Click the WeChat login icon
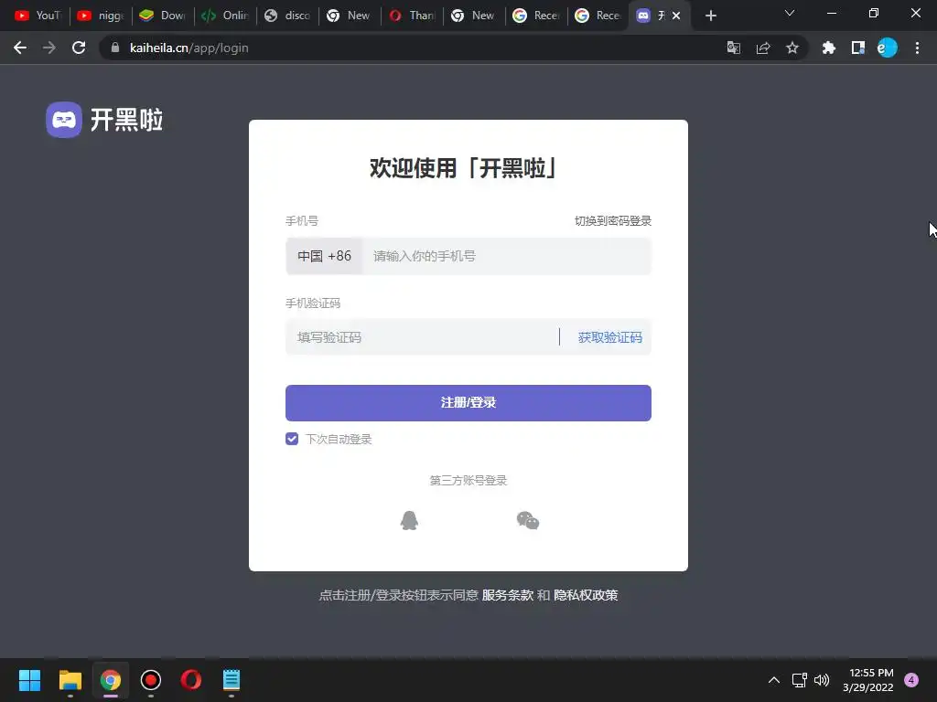This screenshot has width=937, height=702. pyautogui.click(x=528, y=520)
